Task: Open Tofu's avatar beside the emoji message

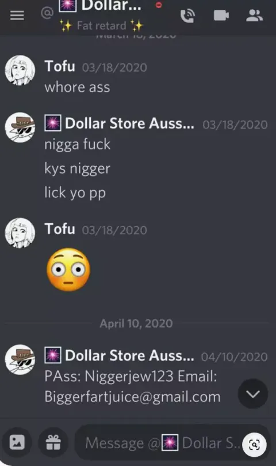Action: [x=20, y=233]
